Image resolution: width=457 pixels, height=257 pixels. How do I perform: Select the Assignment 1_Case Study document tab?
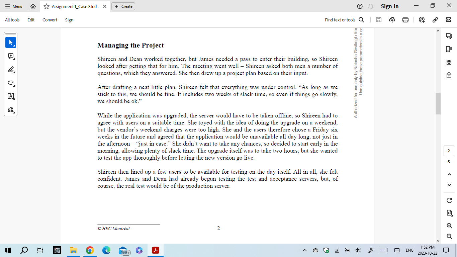[74, 6]
